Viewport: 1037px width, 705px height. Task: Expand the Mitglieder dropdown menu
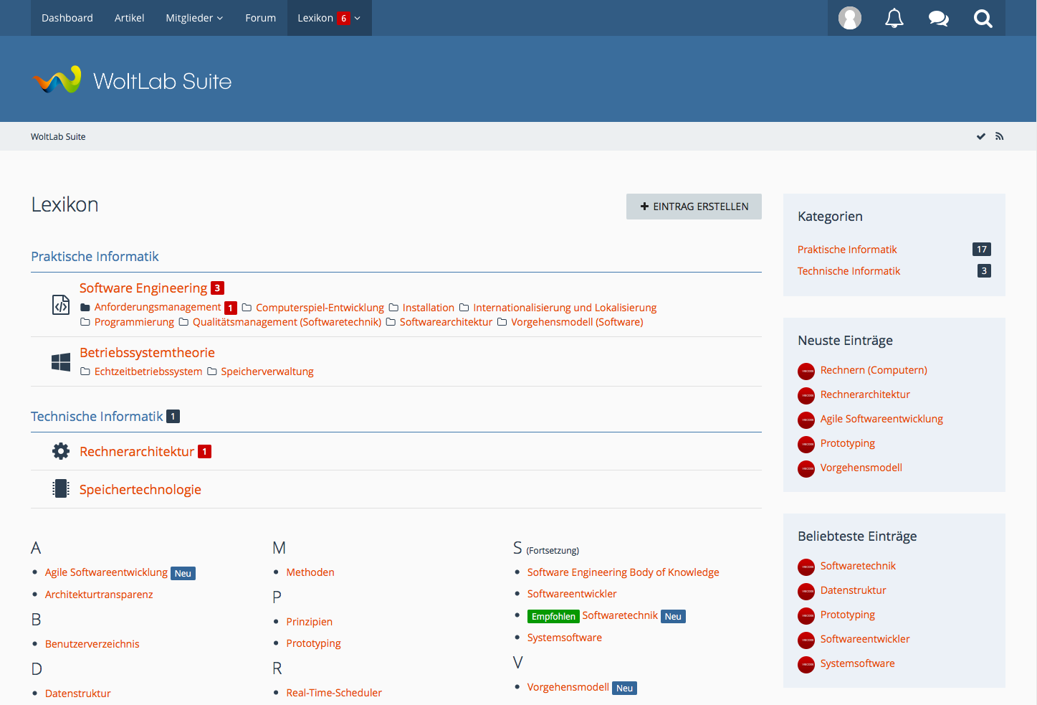tap(194, 18)
